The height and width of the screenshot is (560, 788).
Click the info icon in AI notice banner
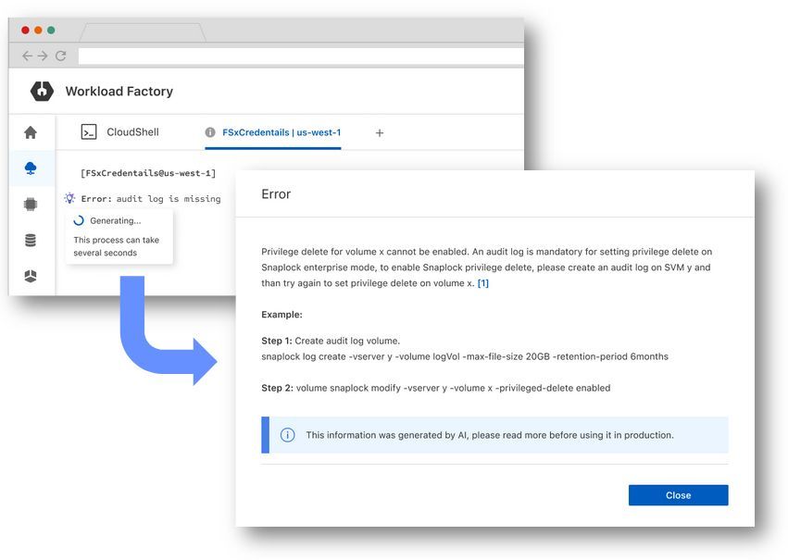[x=287, y=435]
